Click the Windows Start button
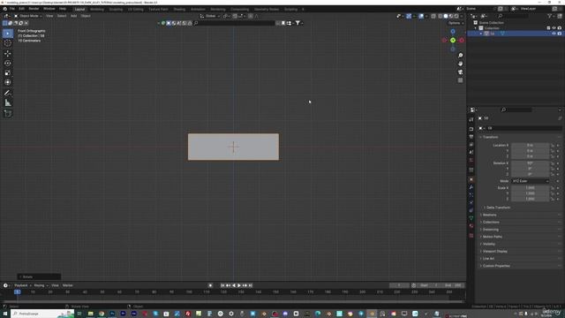565x318 pixels. pyautogui.click(x=5, y=314)
